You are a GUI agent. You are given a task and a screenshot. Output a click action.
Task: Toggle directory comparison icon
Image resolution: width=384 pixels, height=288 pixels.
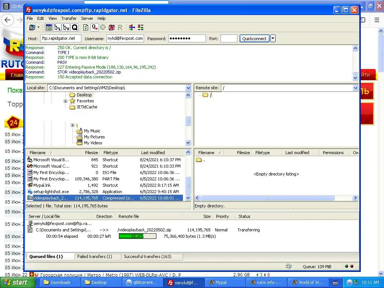tap(141, 27)
